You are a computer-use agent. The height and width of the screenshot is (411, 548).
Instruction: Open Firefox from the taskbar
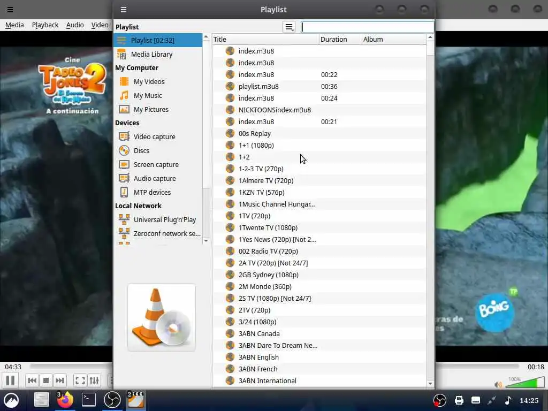[65, 400]
